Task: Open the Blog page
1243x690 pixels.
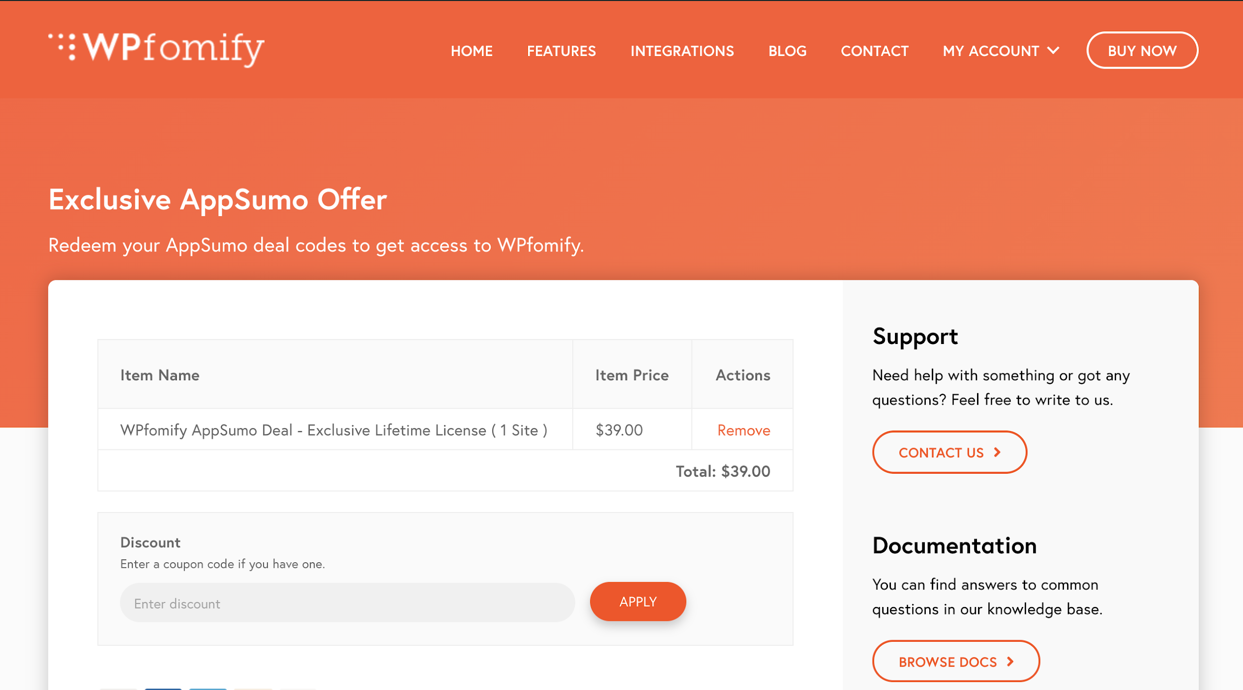Action: pyautogui.click(x=787, y=51)
